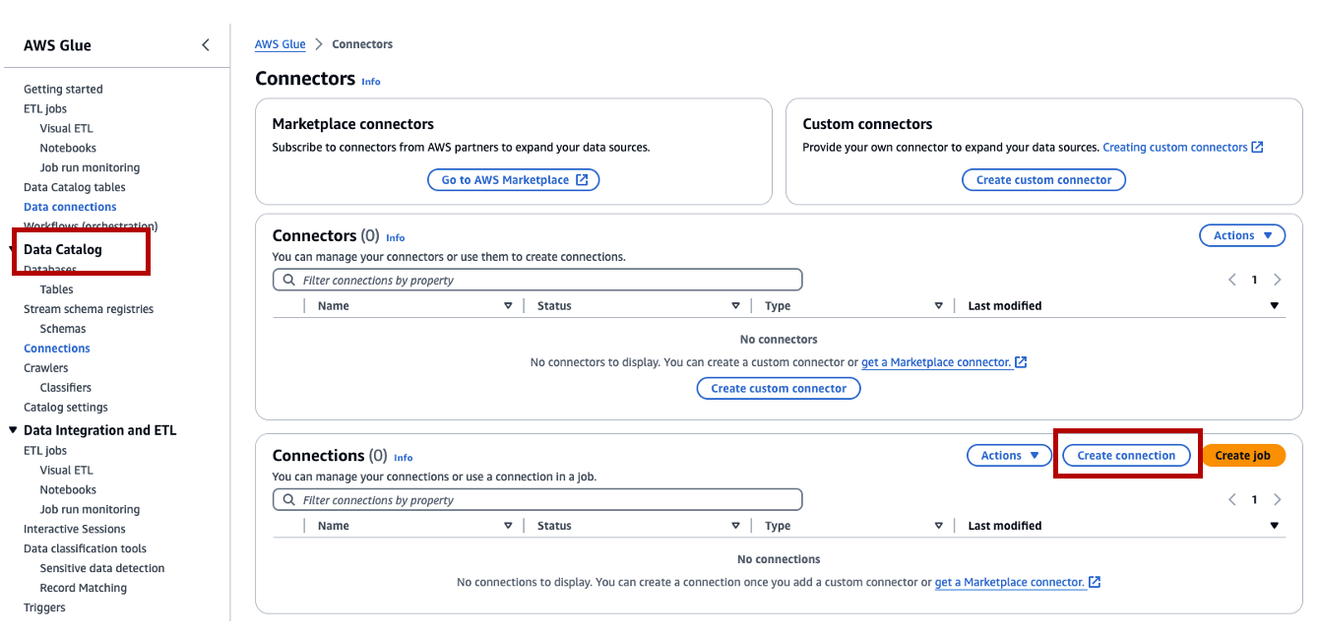Image resolution: width=1319 pixels, height=639 pixels.
Task: Click search icon in Connectors filter box
Action: (x=288, y=280)
